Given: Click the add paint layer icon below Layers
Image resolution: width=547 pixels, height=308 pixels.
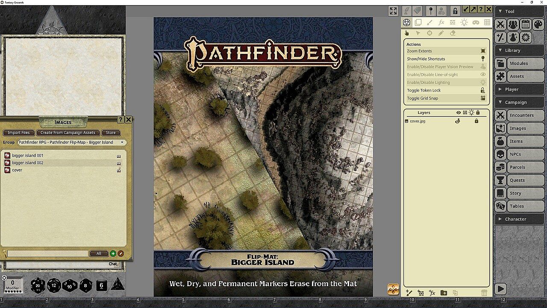Looking at the screenshot, I should (409, 293).
